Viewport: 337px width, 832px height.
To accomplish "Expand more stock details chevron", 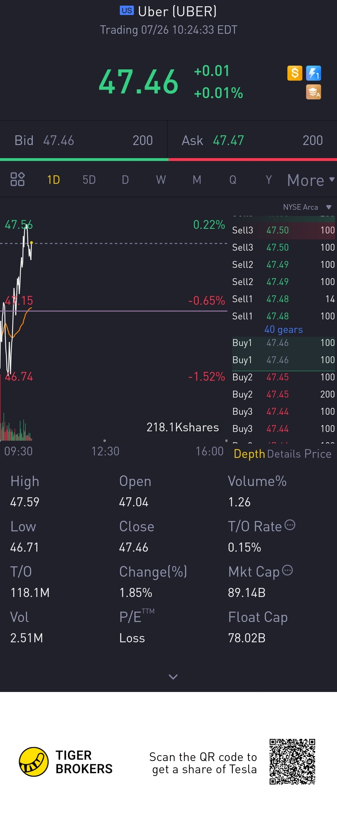I will tap(173, 677).
